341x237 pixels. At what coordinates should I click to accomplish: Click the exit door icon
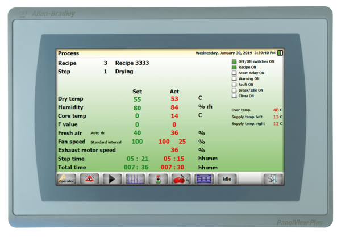click(x=272, y=179)
